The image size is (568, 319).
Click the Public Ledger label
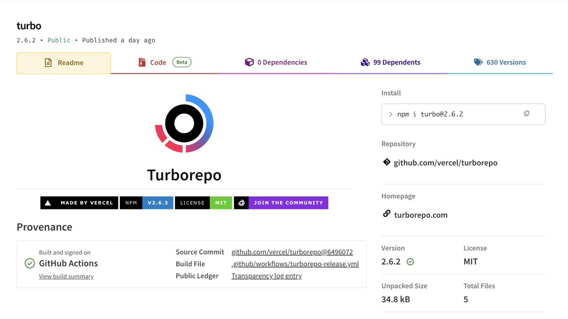pyautogui.click(x=197, y=276)
